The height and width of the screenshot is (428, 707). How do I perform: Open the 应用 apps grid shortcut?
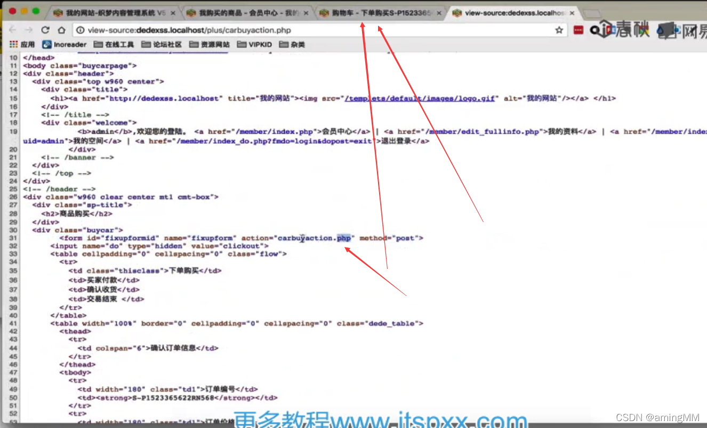click(22, 44)
